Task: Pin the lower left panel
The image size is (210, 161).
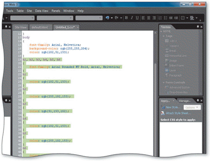Action: [6, 100]
